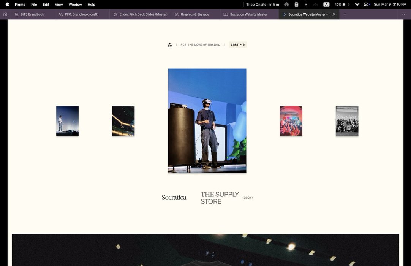Click the Theo Onsite calendar reminder
The width and height of the screenshot is (411, 266).
pos(262,5)
